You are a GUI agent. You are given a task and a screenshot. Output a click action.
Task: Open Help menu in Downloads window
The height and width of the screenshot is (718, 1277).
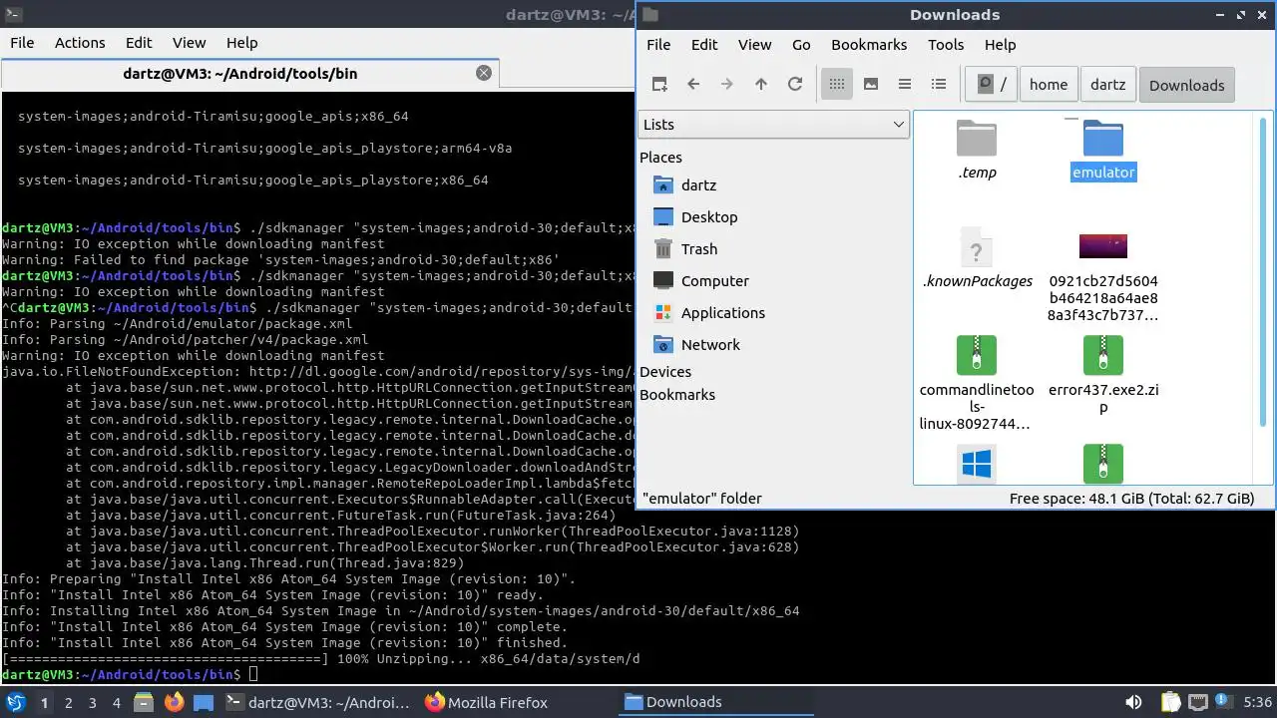click(x=1000, y=44)
